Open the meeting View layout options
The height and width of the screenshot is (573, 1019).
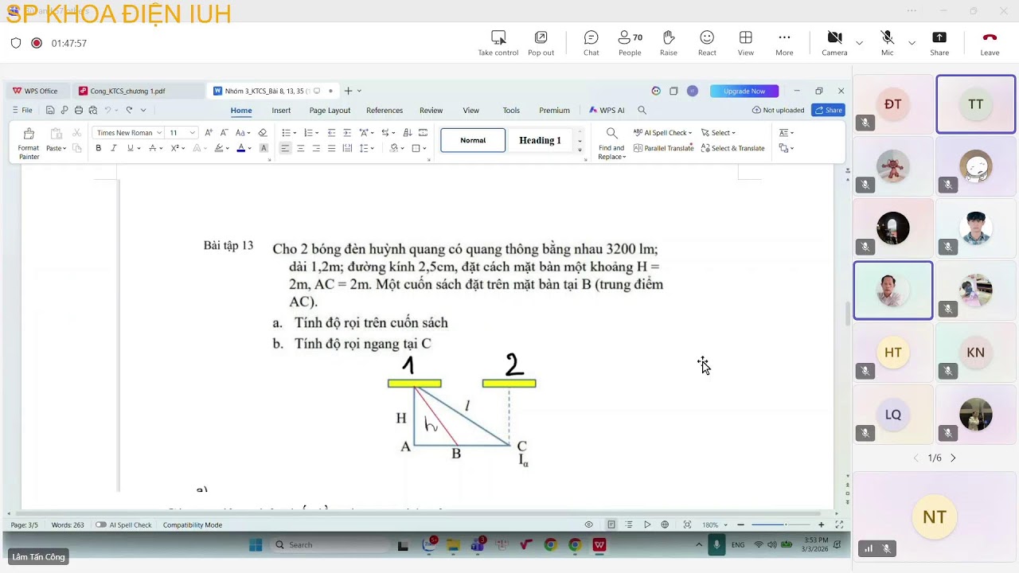[x=746, y=43]
